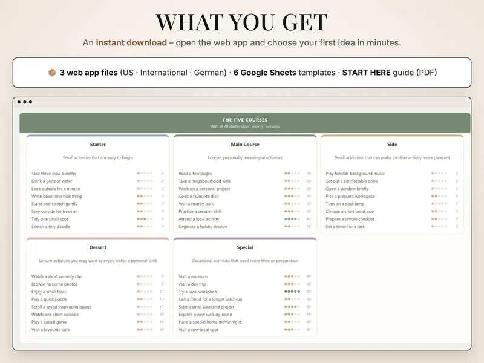Image resolution: width=484 pixels, height=363 pixels.
Task: Click 'Attend a local activity' item
Action: pyautogui.click(x=245, y=219)
